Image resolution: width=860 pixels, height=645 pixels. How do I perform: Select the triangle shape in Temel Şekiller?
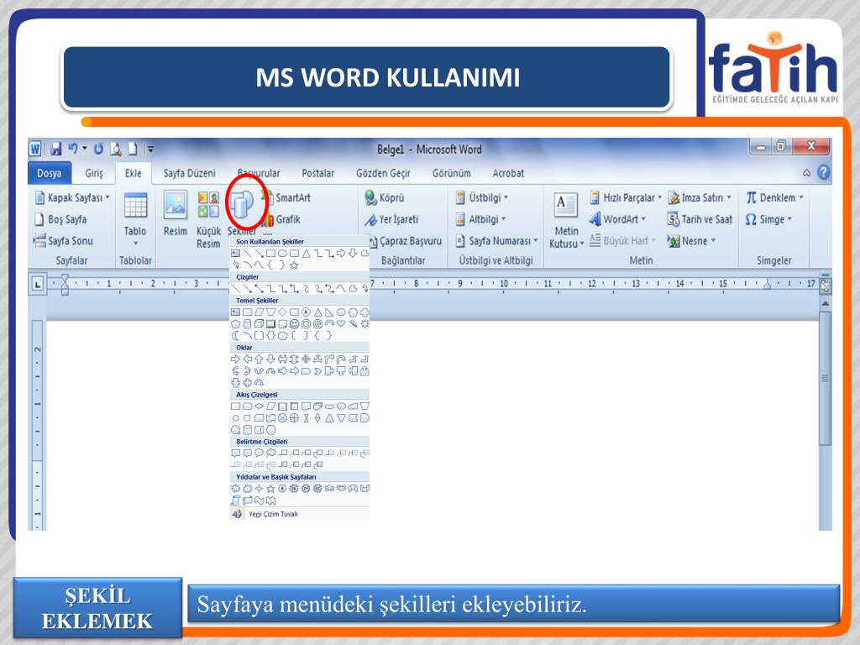[317, 312]
